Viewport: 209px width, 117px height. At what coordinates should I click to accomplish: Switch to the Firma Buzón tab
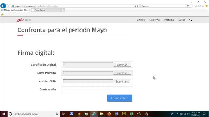click(46, 10)
